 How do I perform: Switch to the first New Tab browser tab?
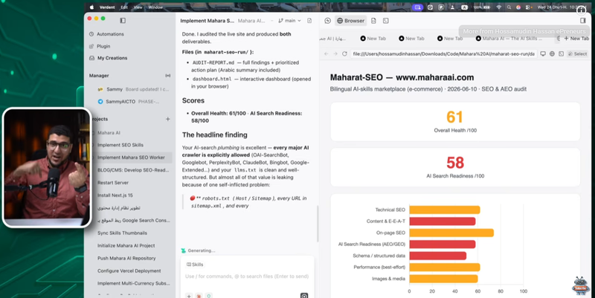click(x=373, y=39)
